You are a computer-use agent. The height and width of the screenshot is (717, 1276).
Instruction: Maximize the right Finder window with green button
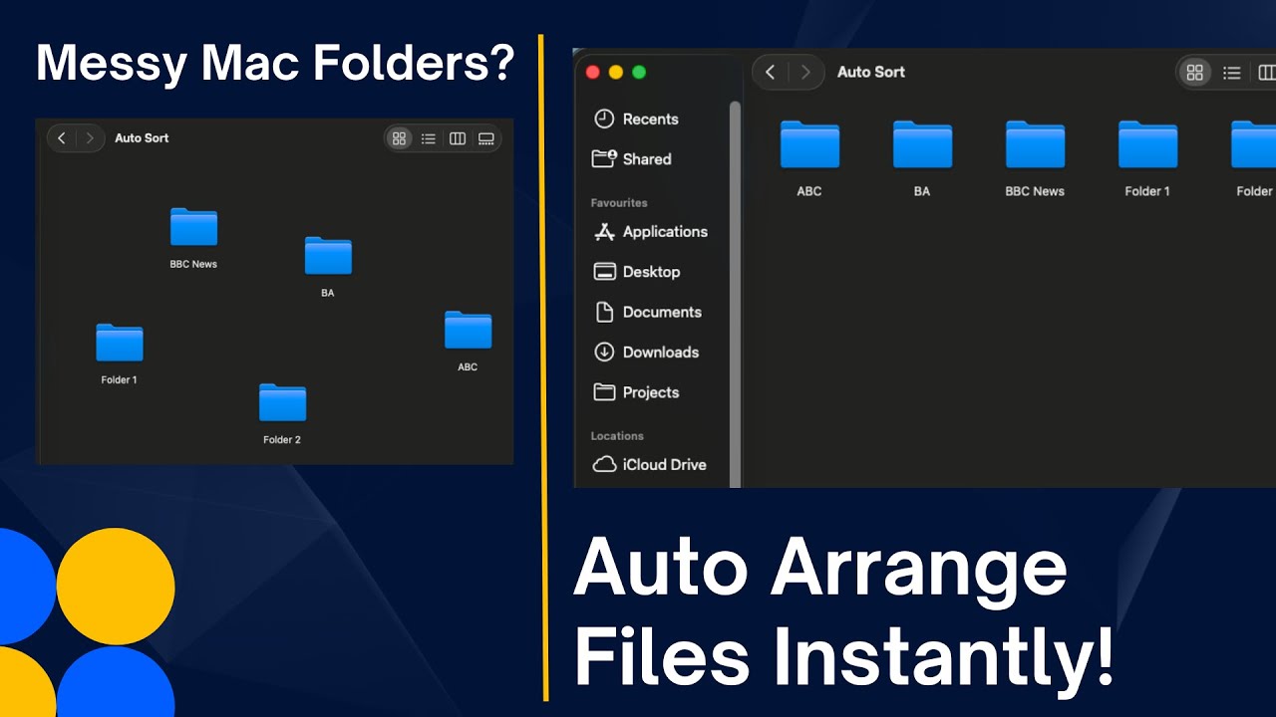pyautogui.click(x=639, y=72)
